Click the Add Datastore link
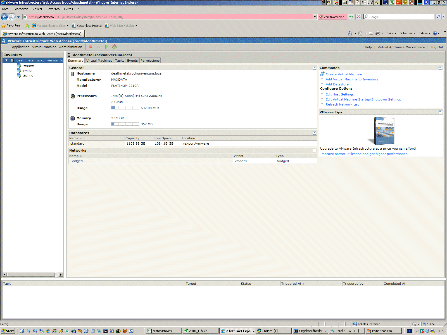 [337, 84]
